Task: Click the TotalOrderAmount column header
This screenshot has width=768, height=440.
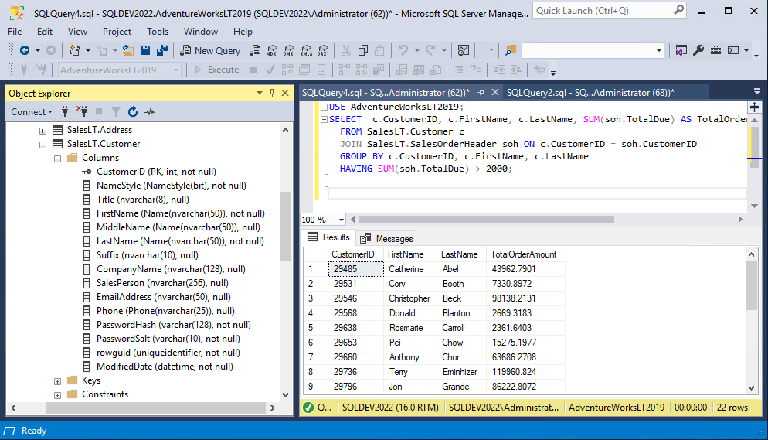Action: point(525,254)
